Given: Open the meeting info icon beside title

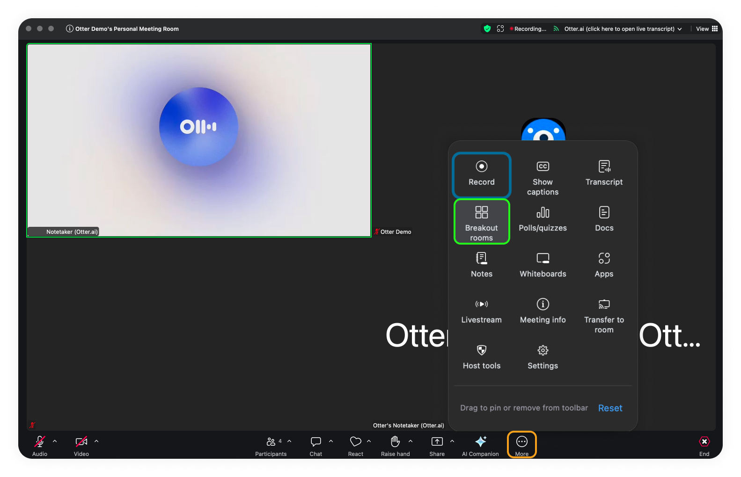Looking at the screenshot, I should click(70, 29).
